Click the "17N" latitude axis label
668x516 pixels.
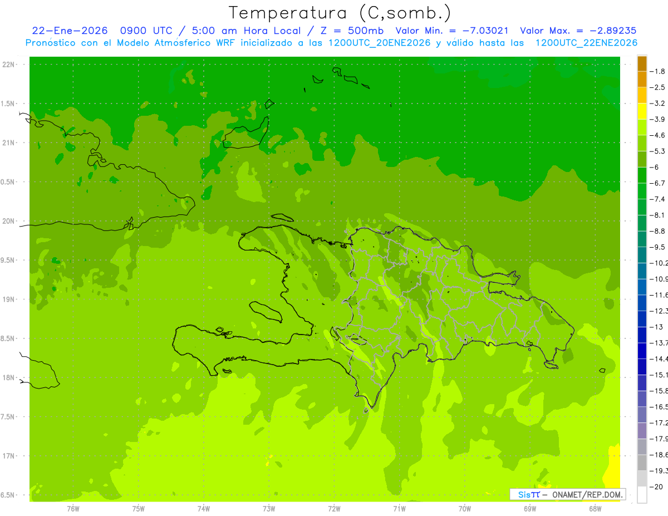pos(9,456)
